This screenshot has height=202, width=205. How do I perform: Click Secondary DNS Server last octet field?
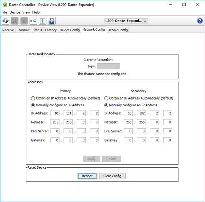168,131
